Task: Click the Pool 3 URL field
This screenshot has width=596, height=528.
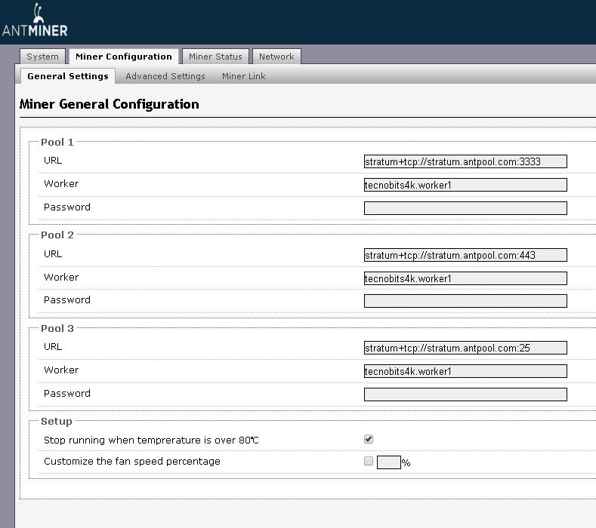Action: [465, 348]
